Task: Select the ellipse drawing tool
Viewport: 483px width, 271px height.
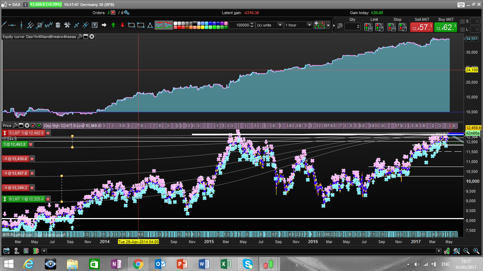Action: click(x=132, y=25)
